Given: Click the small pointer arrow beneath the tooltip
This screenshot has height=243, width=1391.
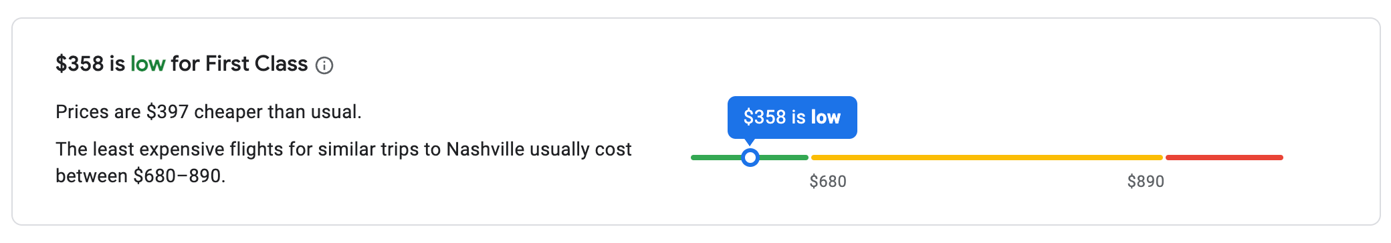Looking at the screenshot, I should pos(750,142).
